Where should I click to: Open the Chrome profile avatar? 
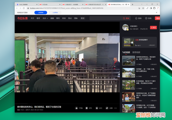pos(154,8)
